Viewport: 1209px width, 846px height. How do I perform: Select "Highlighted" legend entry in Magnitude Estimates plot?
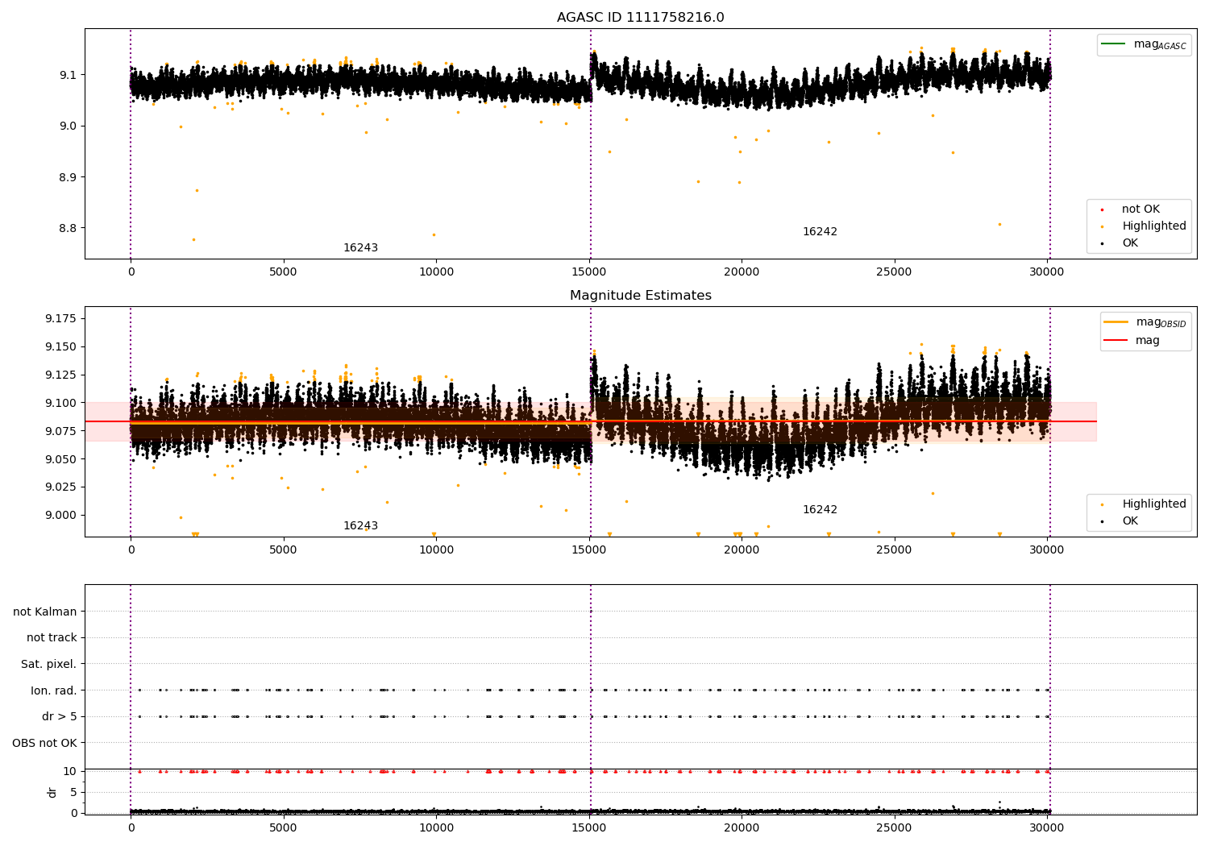1154,504
